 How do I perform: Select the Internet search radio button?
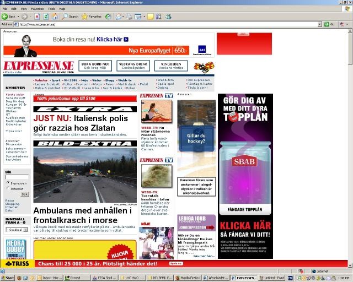coord(8,188)
